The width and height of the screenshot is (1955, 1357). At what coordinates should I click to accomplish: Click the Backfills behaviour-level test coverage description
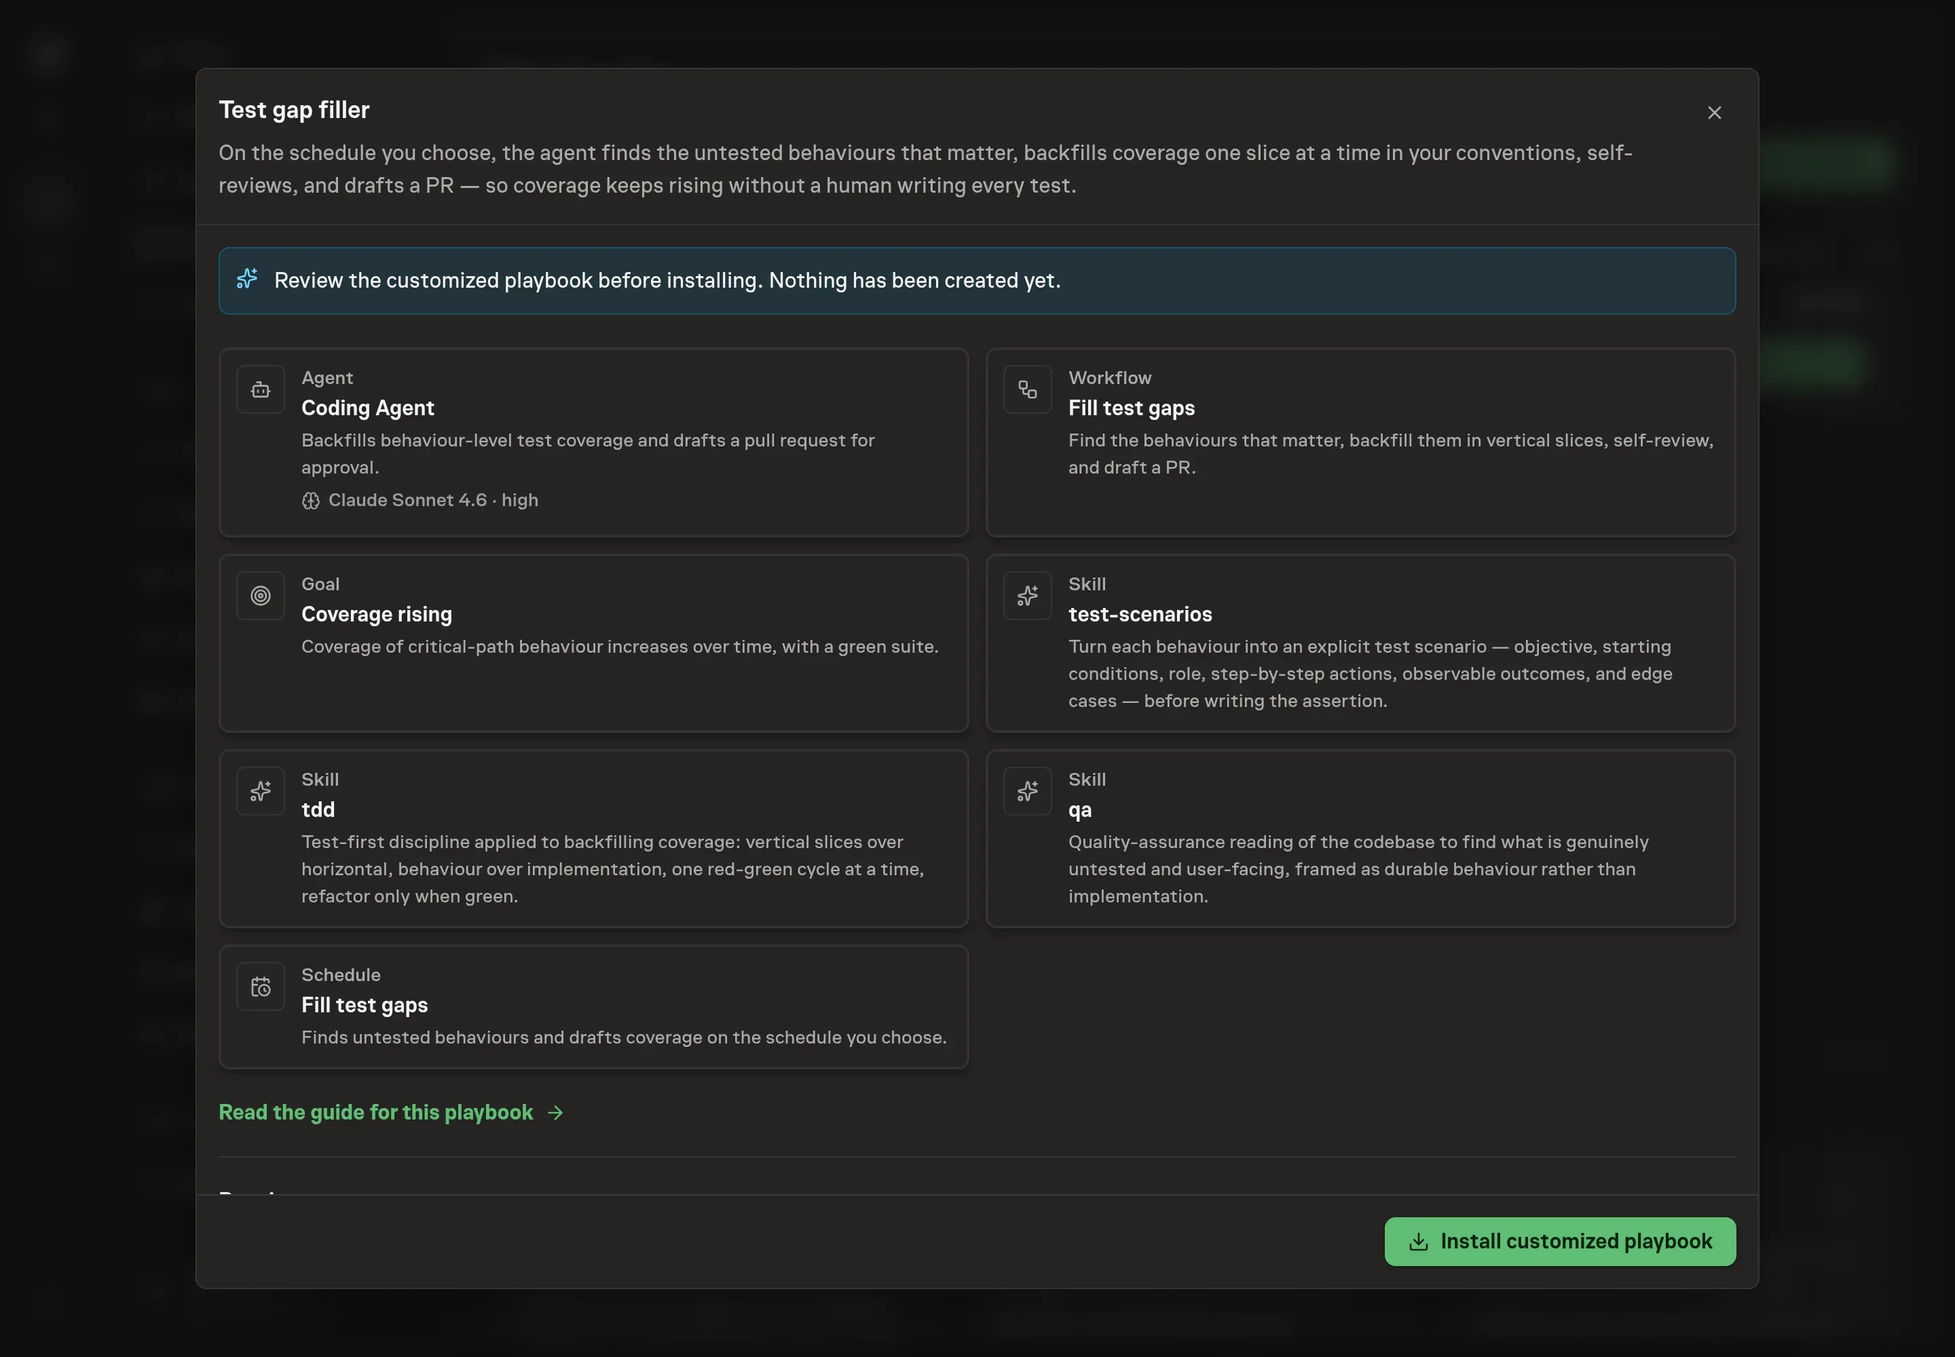pyautogui.click(x=588, y=453)
